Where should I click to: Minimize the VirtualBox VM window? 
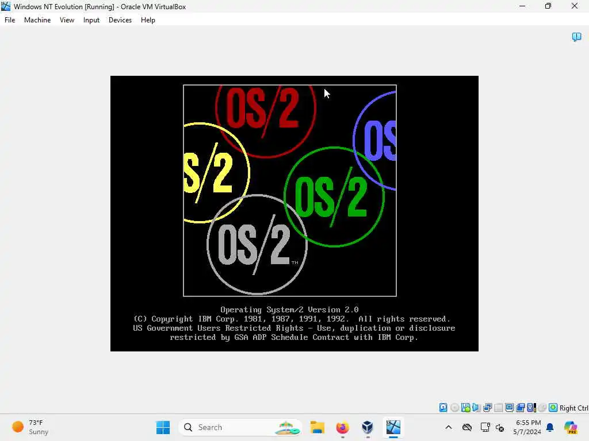522,6
